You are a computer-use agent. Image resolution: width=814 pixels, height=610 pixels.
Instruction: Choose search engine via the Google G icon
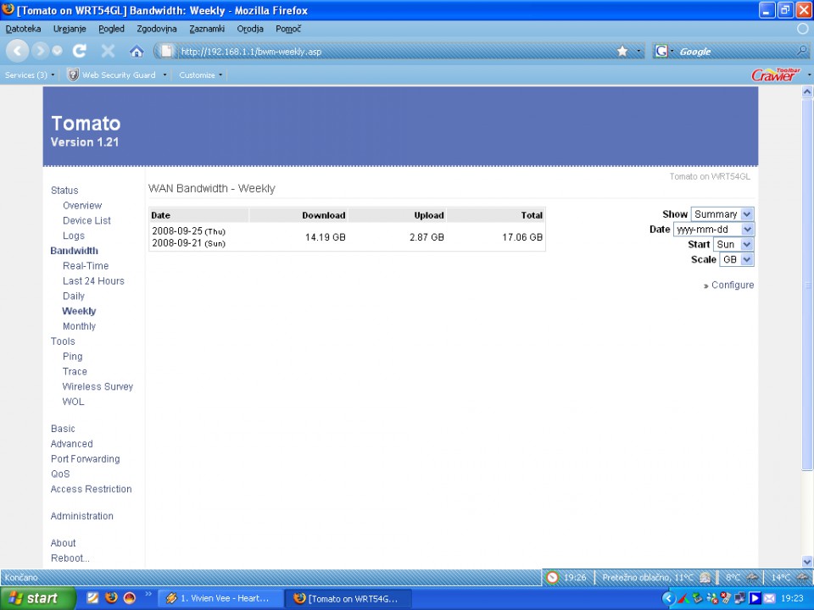point(661,51)
